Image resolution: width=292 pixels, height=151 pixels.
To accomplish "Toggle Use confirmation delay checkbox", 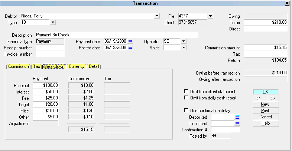I will pos(186,111).
